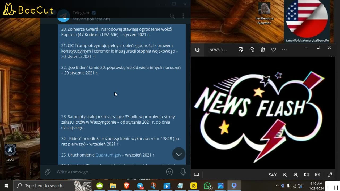Open Photos gallery view icon
Screen dimensions: 340x191
point(197,50)
